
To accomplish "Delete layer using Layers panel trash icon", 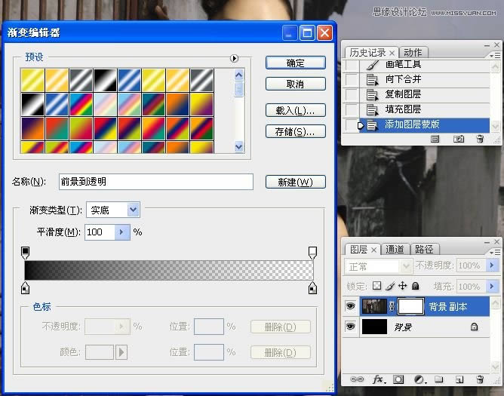I will coord(479,379).
